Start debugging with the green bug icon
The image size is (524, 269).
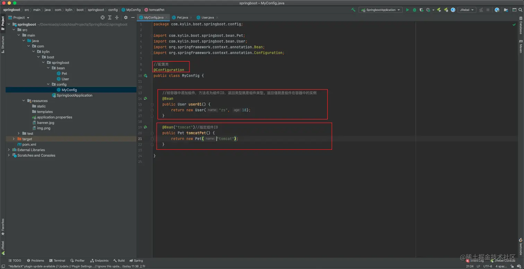pos(414,10)
